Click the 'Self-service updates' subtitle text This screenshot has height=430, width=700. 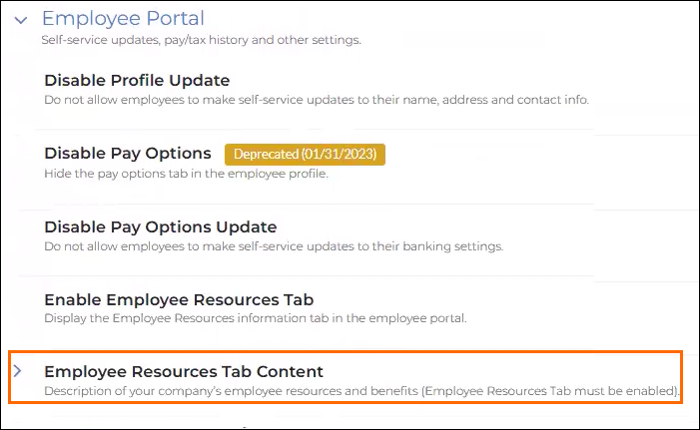(201, 40)
